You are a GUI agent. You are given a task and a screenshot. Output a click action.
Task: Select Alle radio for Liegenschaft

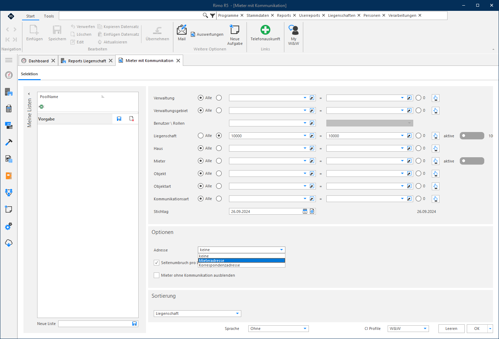tap(201, 136)
